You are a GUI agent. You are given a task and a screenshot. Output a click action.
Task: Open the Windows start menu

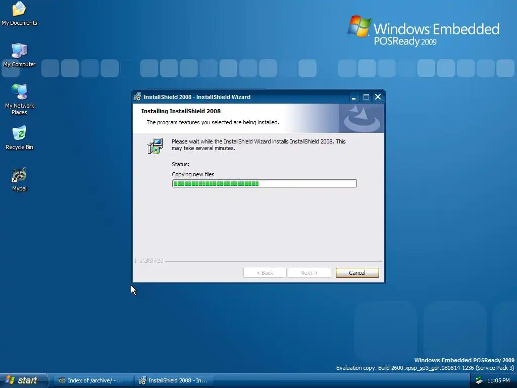(24, 380)
